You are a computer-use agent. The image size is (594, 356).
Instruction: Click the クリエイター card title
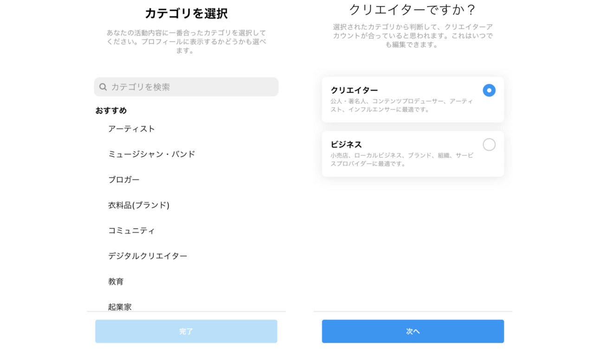354,90
